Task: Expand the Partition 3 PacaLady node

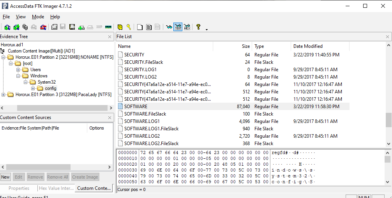Action: tap(4, 95)
